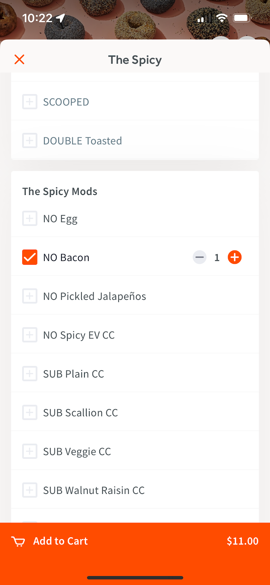
Task: Uncheck the NO Bacon checkbox
Action: [30, 257]
